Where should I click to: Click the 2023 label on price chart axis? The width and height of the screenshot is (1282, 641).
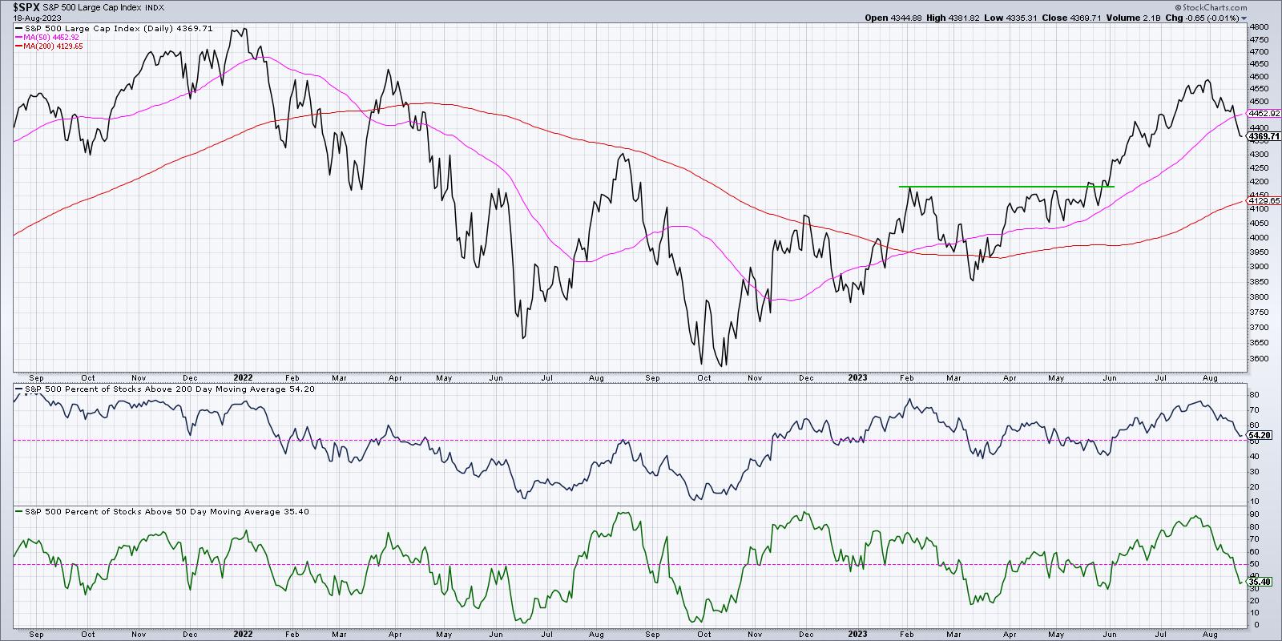pyautogui.click(x=857, y=377)
